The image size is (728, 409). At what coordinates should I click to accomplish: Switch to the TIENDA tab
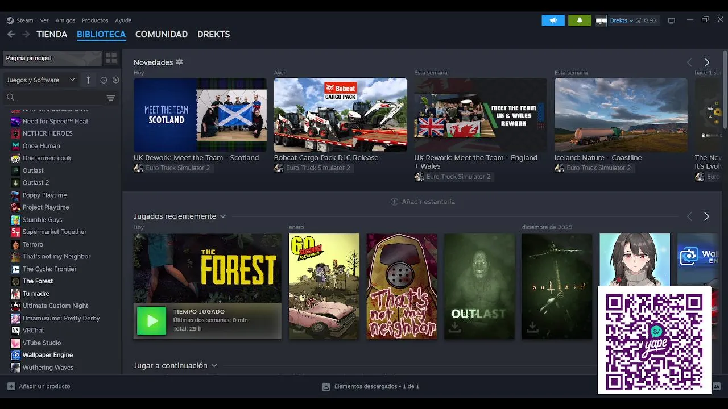click(x=52, y=34)
